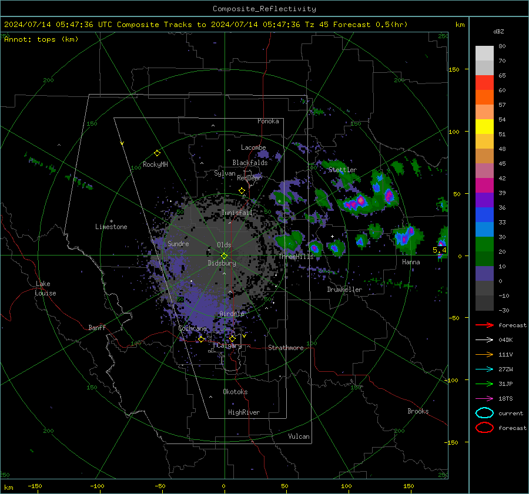
Task: Click the cyan current ellipse legend icon
Action: (x=484, y=413)
